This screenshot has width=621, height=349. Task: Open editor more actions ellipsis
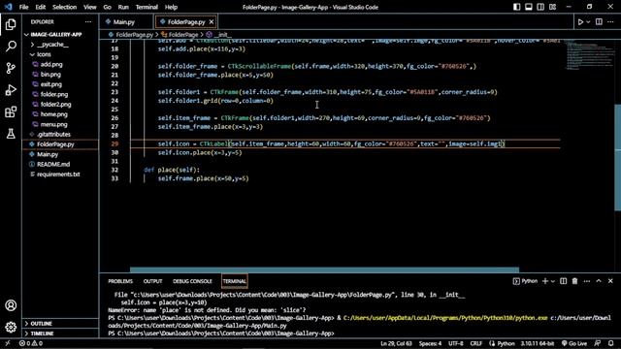[x=610, y=22]
